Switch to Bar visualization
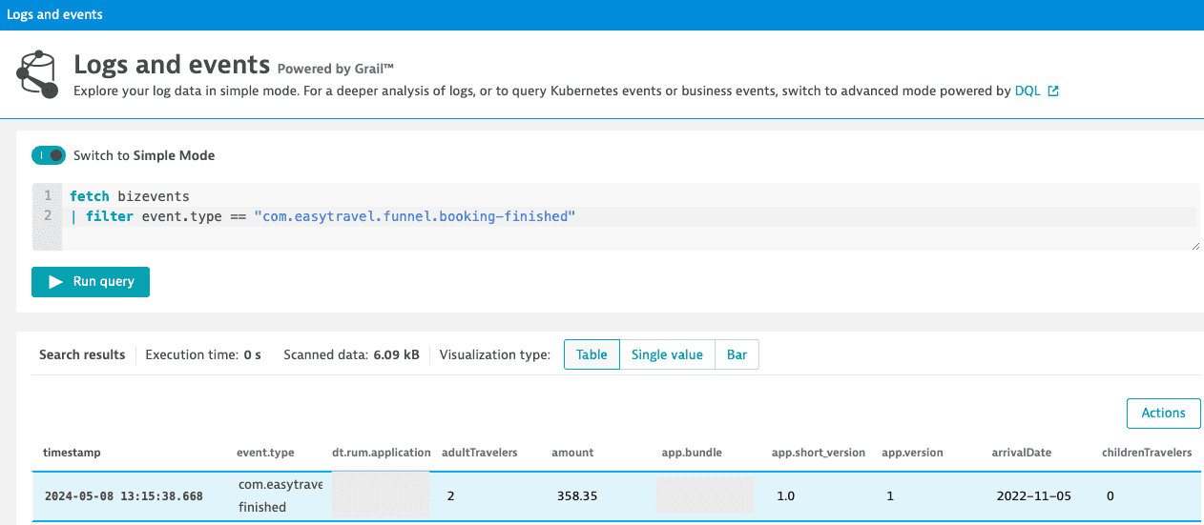Screen dimensions: 1204x525 (737, 354)
